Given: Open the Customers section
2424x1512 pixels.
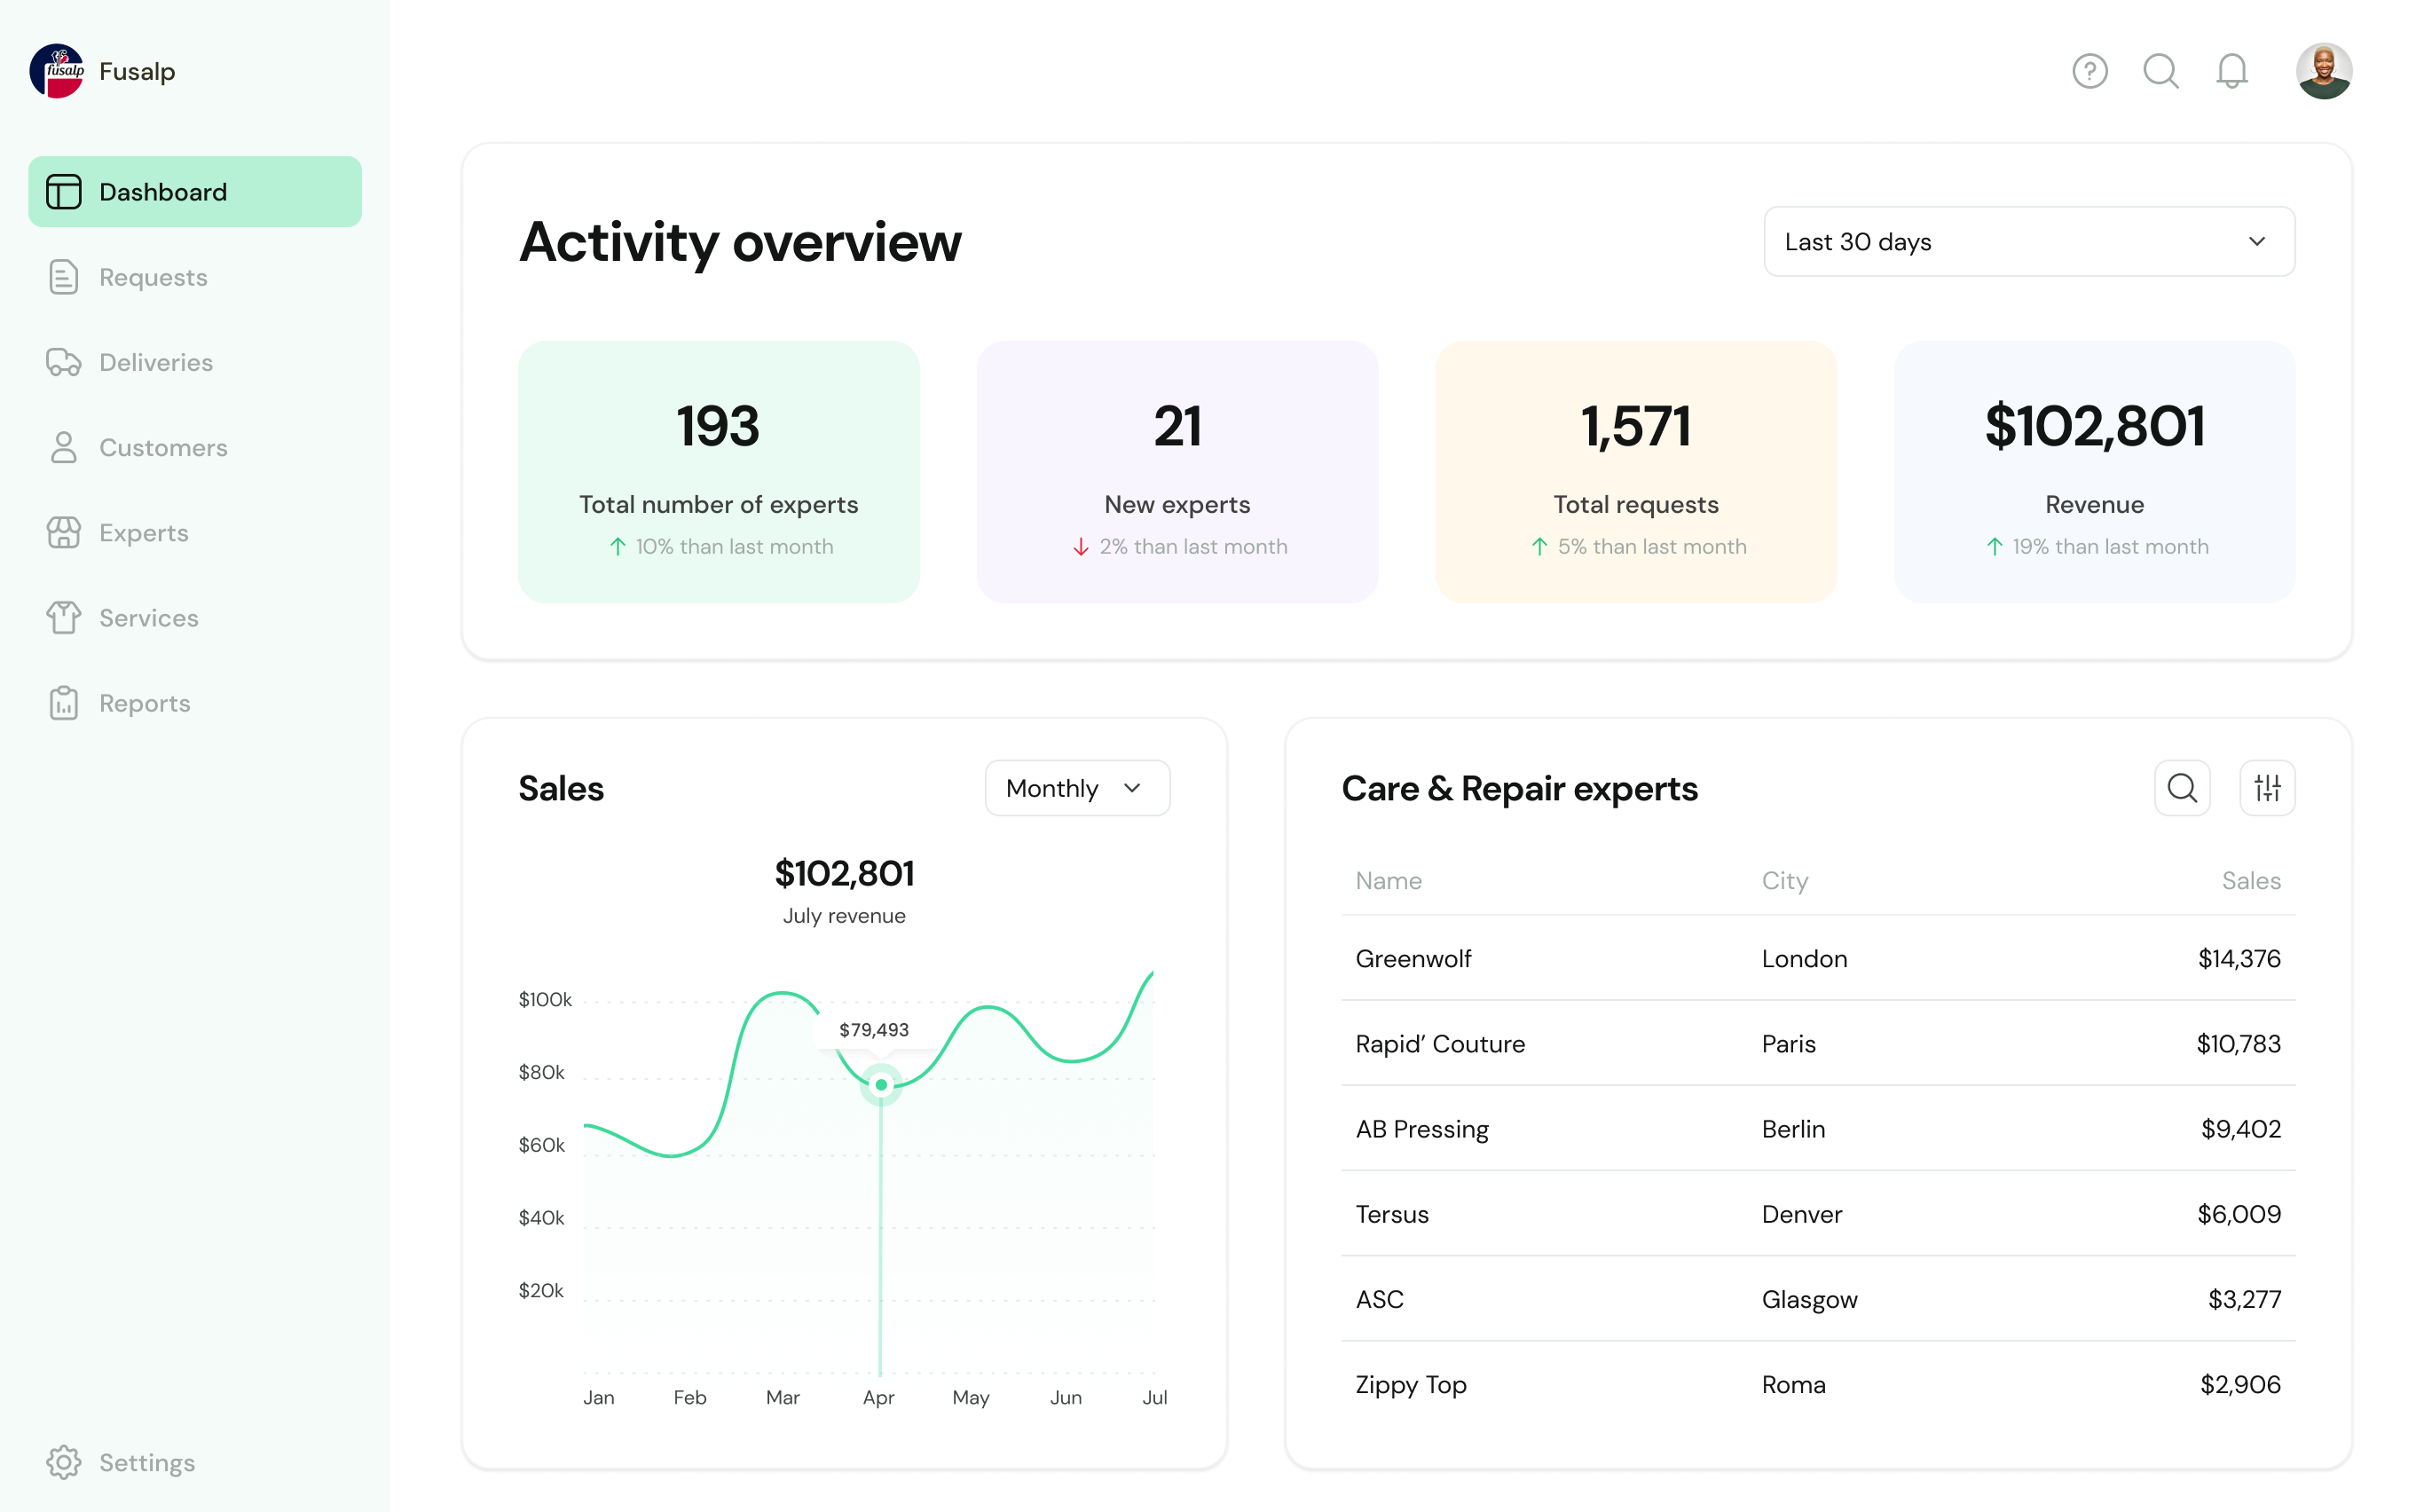Looking at the screenshot, I should (x=163, y=447).
